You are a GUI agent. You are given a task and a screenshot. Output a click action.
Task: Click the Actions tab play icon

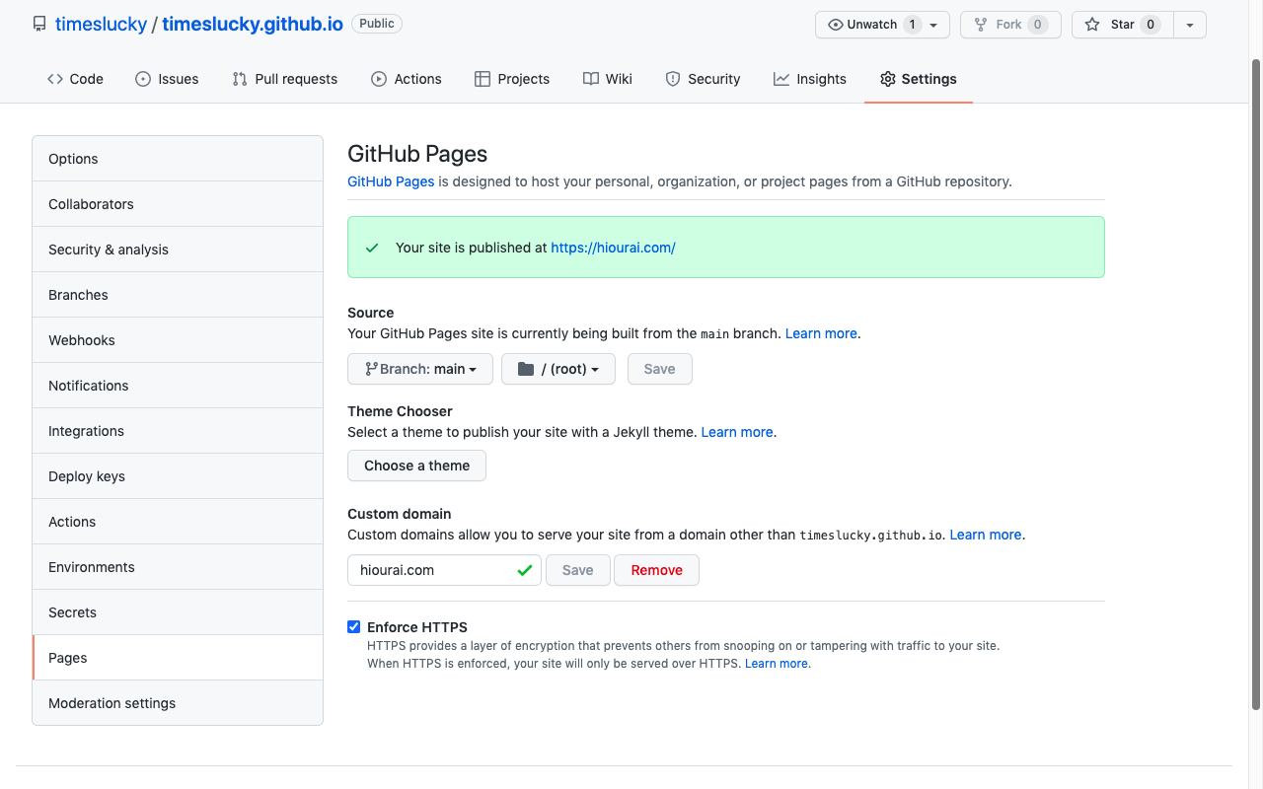click(379, 79)
